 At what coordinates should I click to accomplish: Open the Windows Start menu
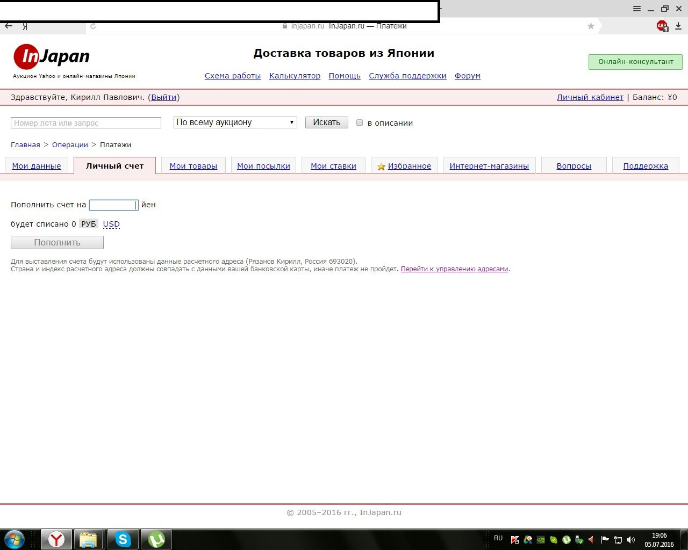point(15,539)
